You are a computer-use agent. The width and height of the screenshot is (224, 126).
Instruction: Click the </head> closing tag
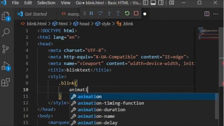coord(47,109)
